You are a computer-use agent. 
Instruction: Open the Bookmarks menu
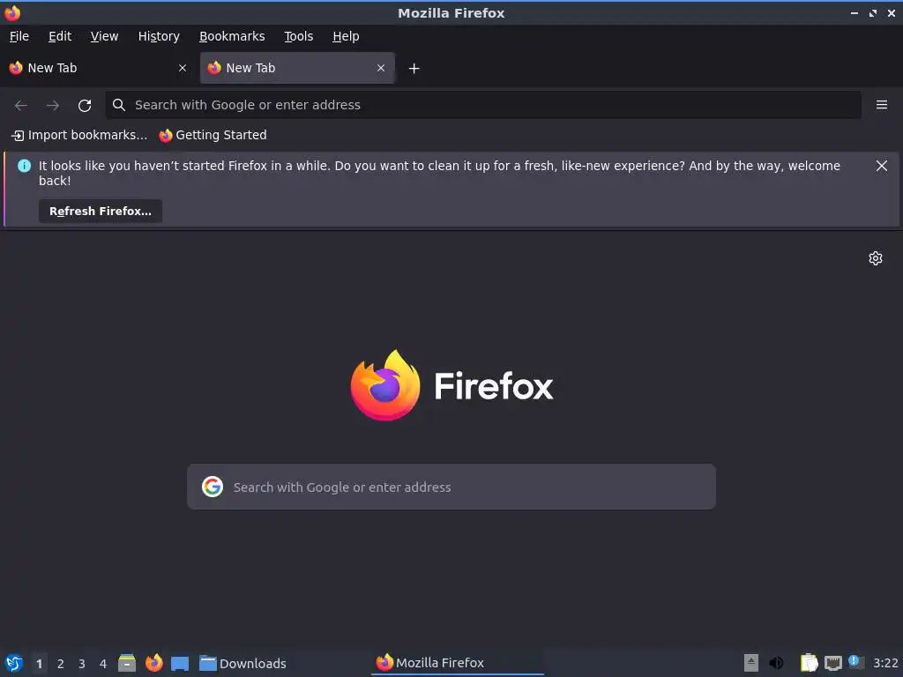(232, 36)
